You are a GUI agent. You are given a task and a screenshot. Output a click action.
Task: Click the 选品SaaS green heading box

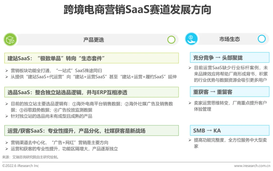click(92, 92)
